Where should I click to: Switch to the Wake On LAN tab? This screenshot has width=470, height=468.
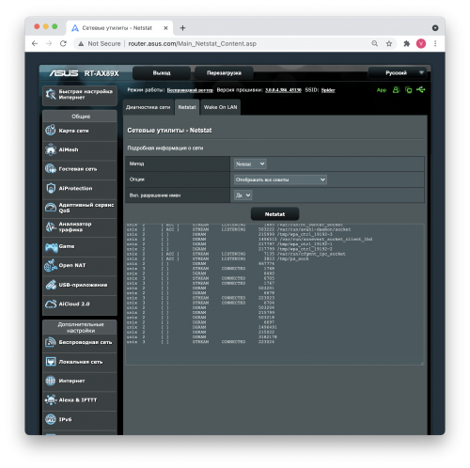pos(220,107)
